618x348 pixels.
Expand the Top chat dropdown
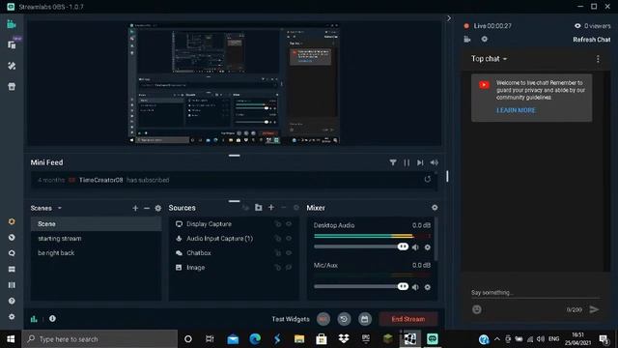[490, 58]
